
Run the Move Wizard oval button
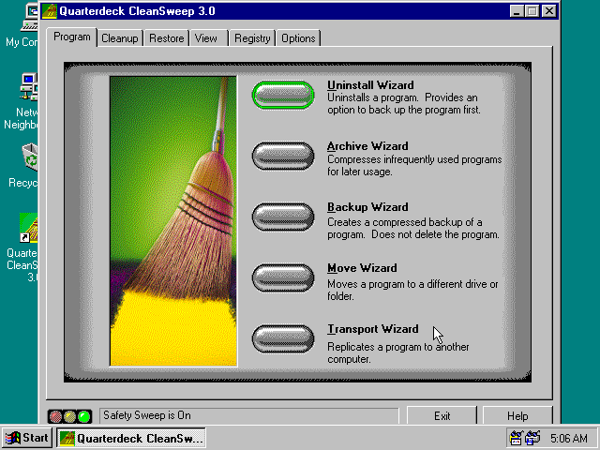(x=283, y=277)
